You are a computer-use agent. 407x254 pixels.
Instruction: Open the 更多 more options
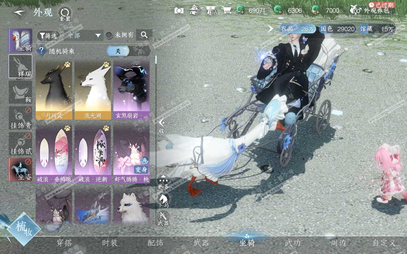[163, 182]
